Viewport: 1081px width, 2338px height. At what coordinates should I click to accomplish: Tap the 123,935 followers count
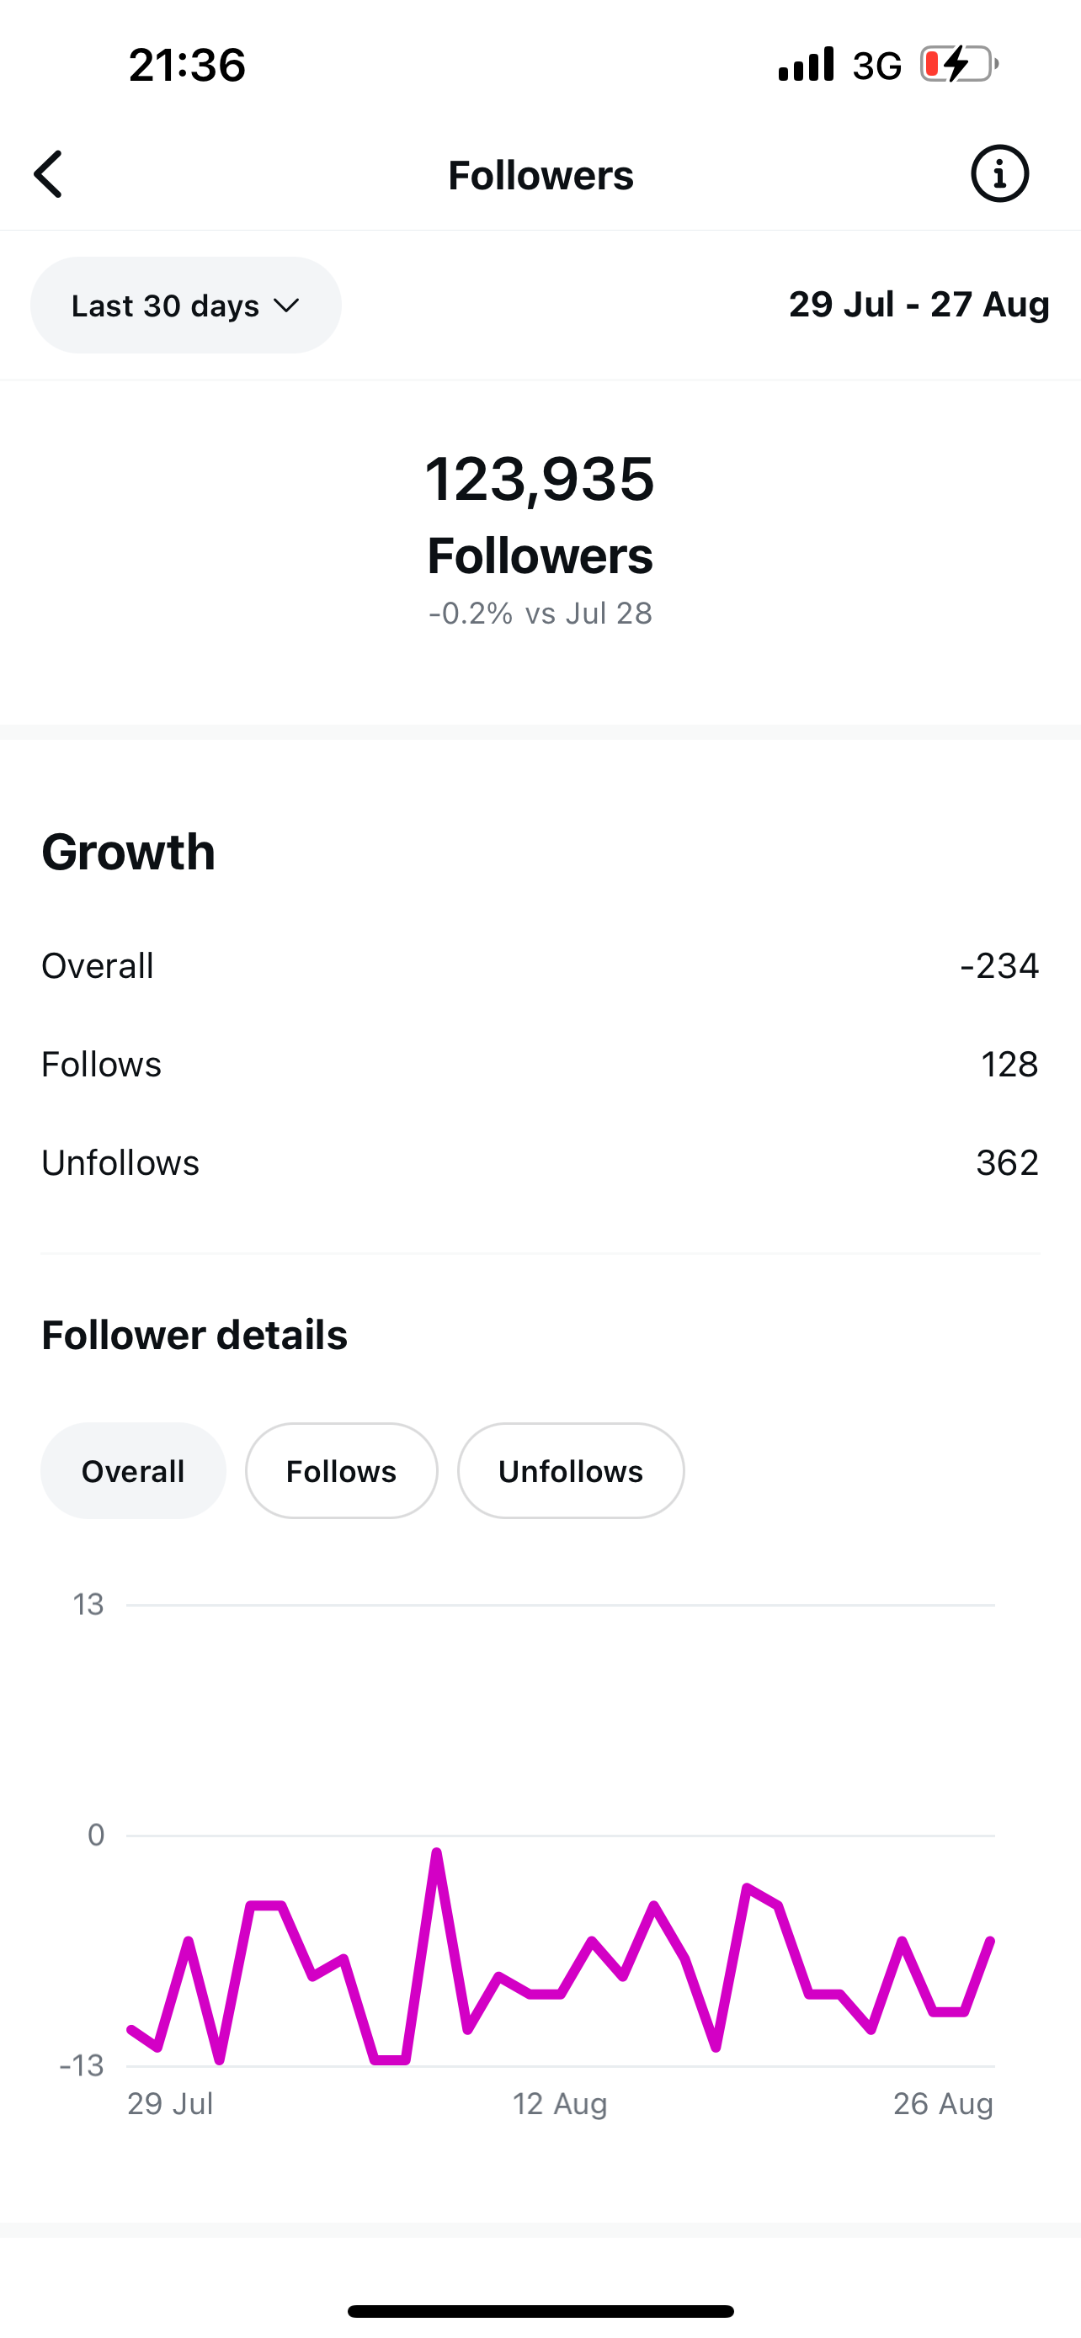pos(540,478)
